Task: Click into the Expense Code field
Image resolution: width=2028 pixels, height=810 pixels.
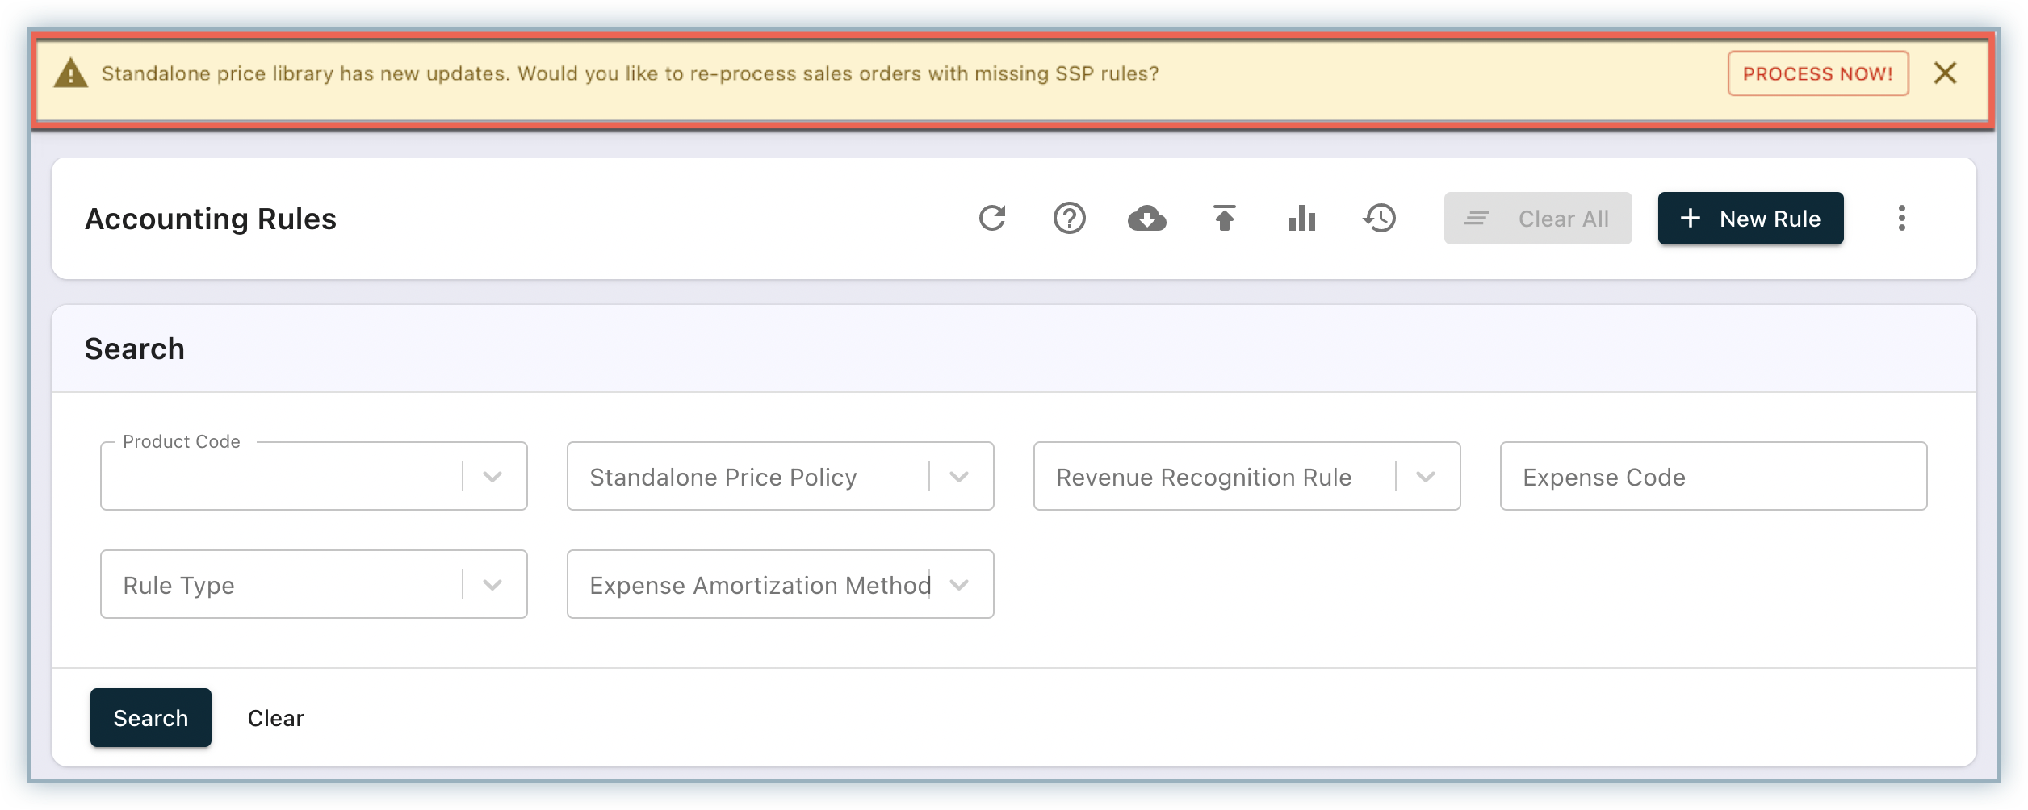Action: tap(1713, 477)
